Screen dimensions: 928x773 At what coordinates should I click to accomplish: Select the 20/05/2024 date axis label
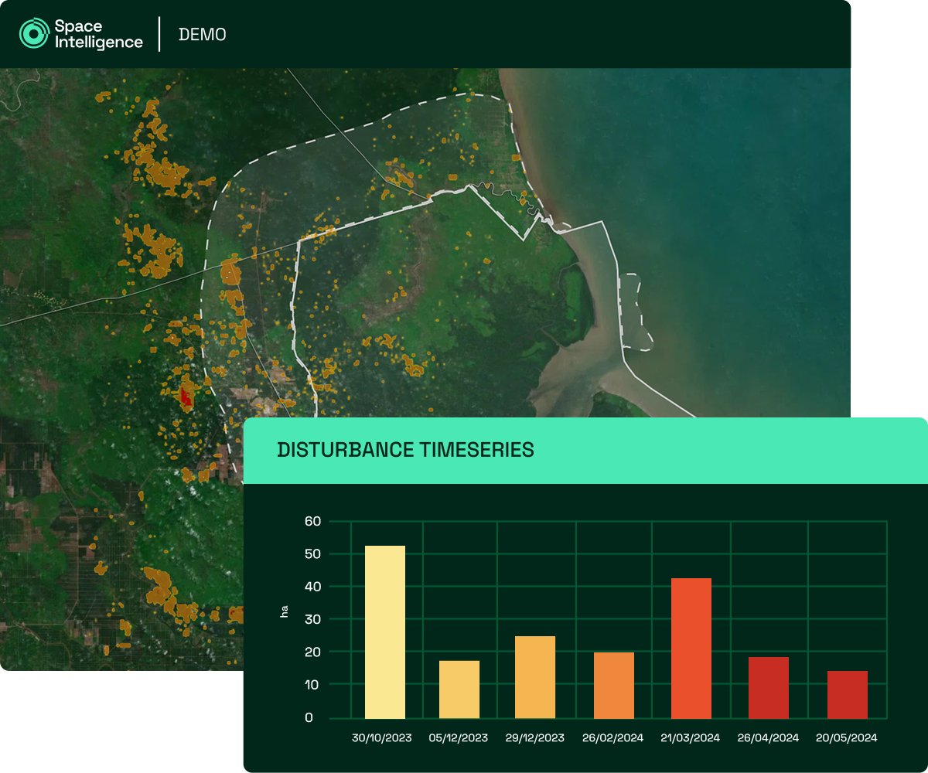(x=846, y=738)
